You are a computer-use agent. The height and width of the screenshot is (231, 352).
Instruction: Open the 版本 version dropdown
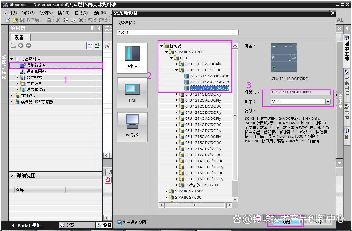tap(328, 102)
